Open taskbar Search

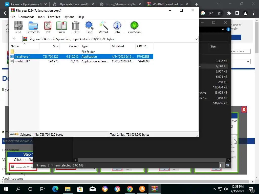coord(18,189)
